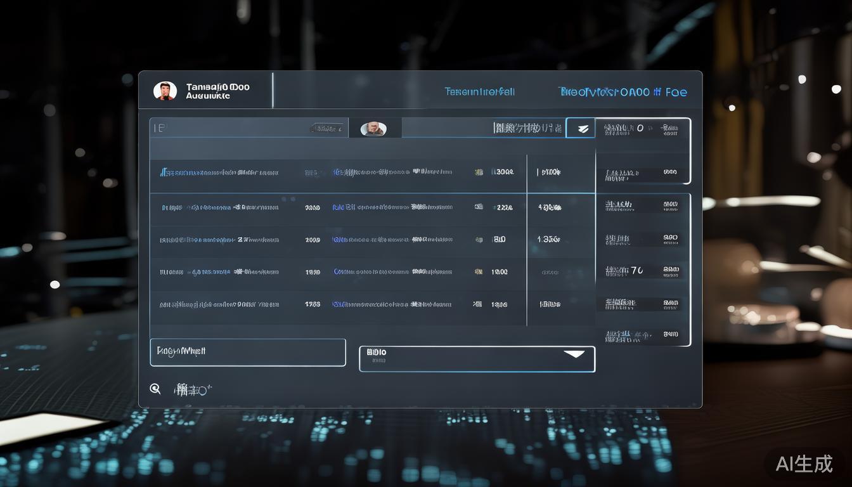Image resolution: width=852 pixels, height=487 pixels.
Task: Click the Tamaaji0 Doo profile name
Action: 217,87
